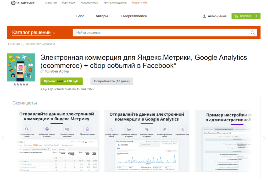Open the Корзина cart button

[x=246, y=16]
